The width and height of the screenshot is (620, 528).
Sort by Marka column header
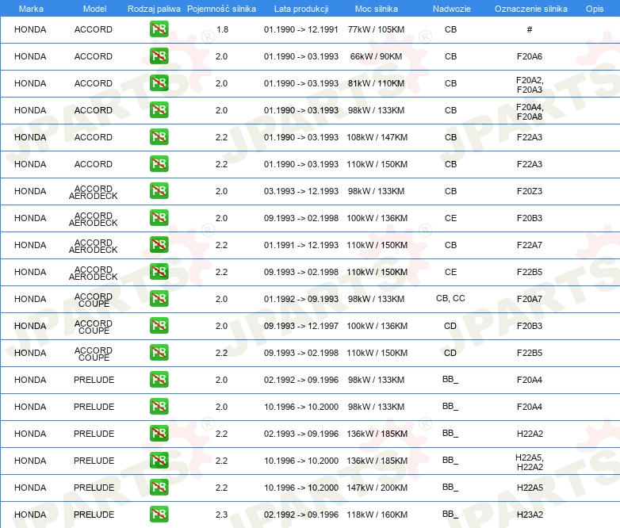31,9
